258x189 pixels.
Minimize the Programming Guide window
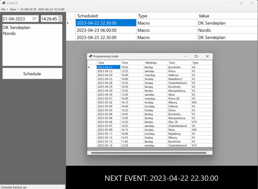point(185,56)
